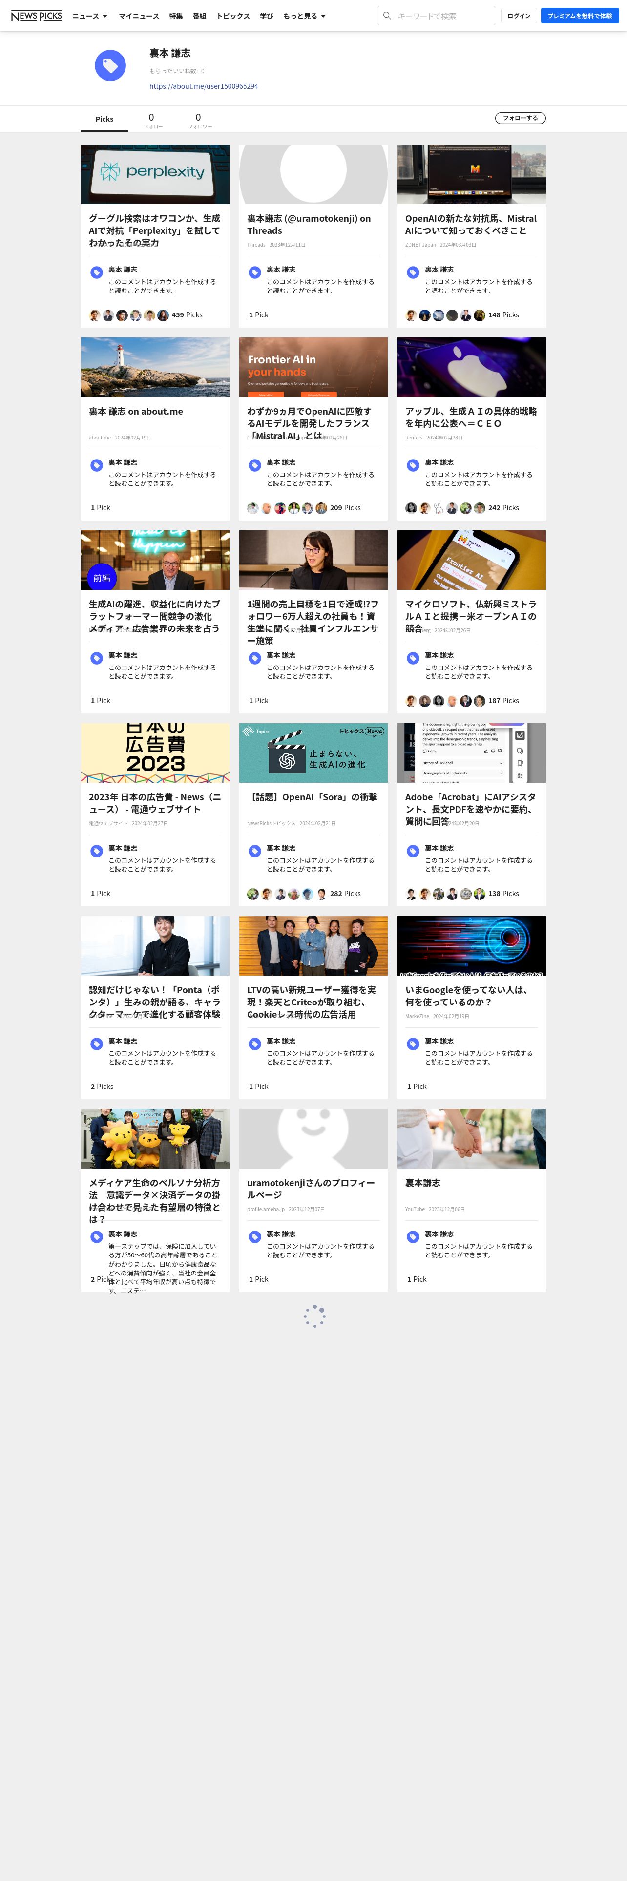This screenshot has width=627, height=1881.
Task: Open the lighthouse about.me thumbnail
Action: tap(155, 367)
